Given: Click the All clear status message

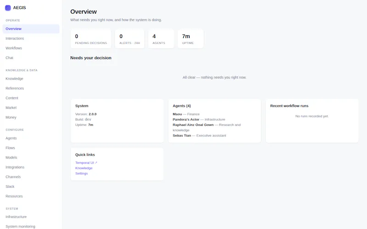Looking at the screenshot, I should coord(214,77).
